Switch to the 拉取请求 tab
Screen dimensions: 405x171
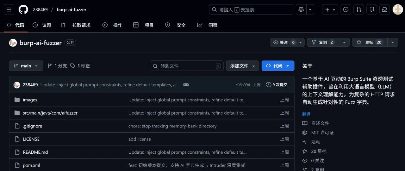click(x=76, y=25)
